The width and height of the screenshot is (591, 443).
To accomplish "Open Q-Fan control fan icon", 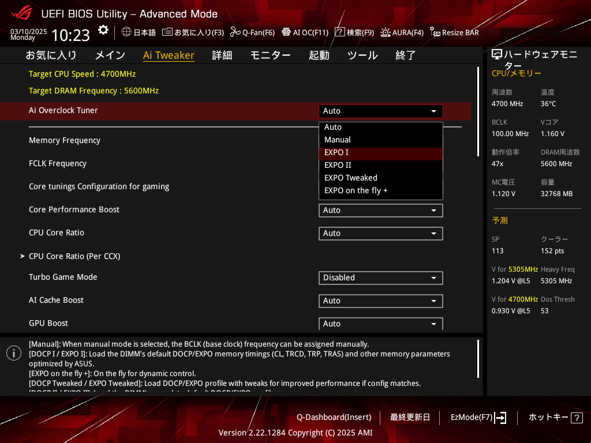I will tap(235, 32).
